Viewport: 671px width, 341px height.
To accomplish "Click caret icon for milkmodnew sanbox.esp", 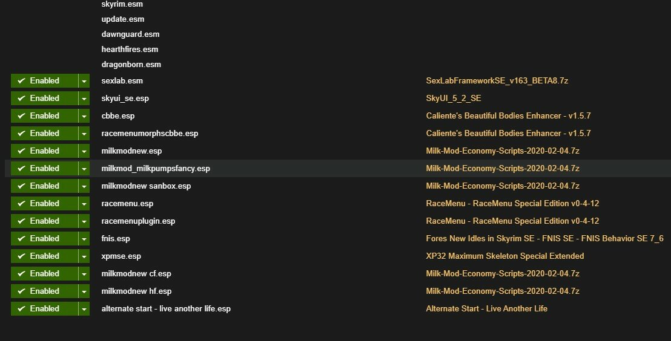I will [x=84, y=186].
